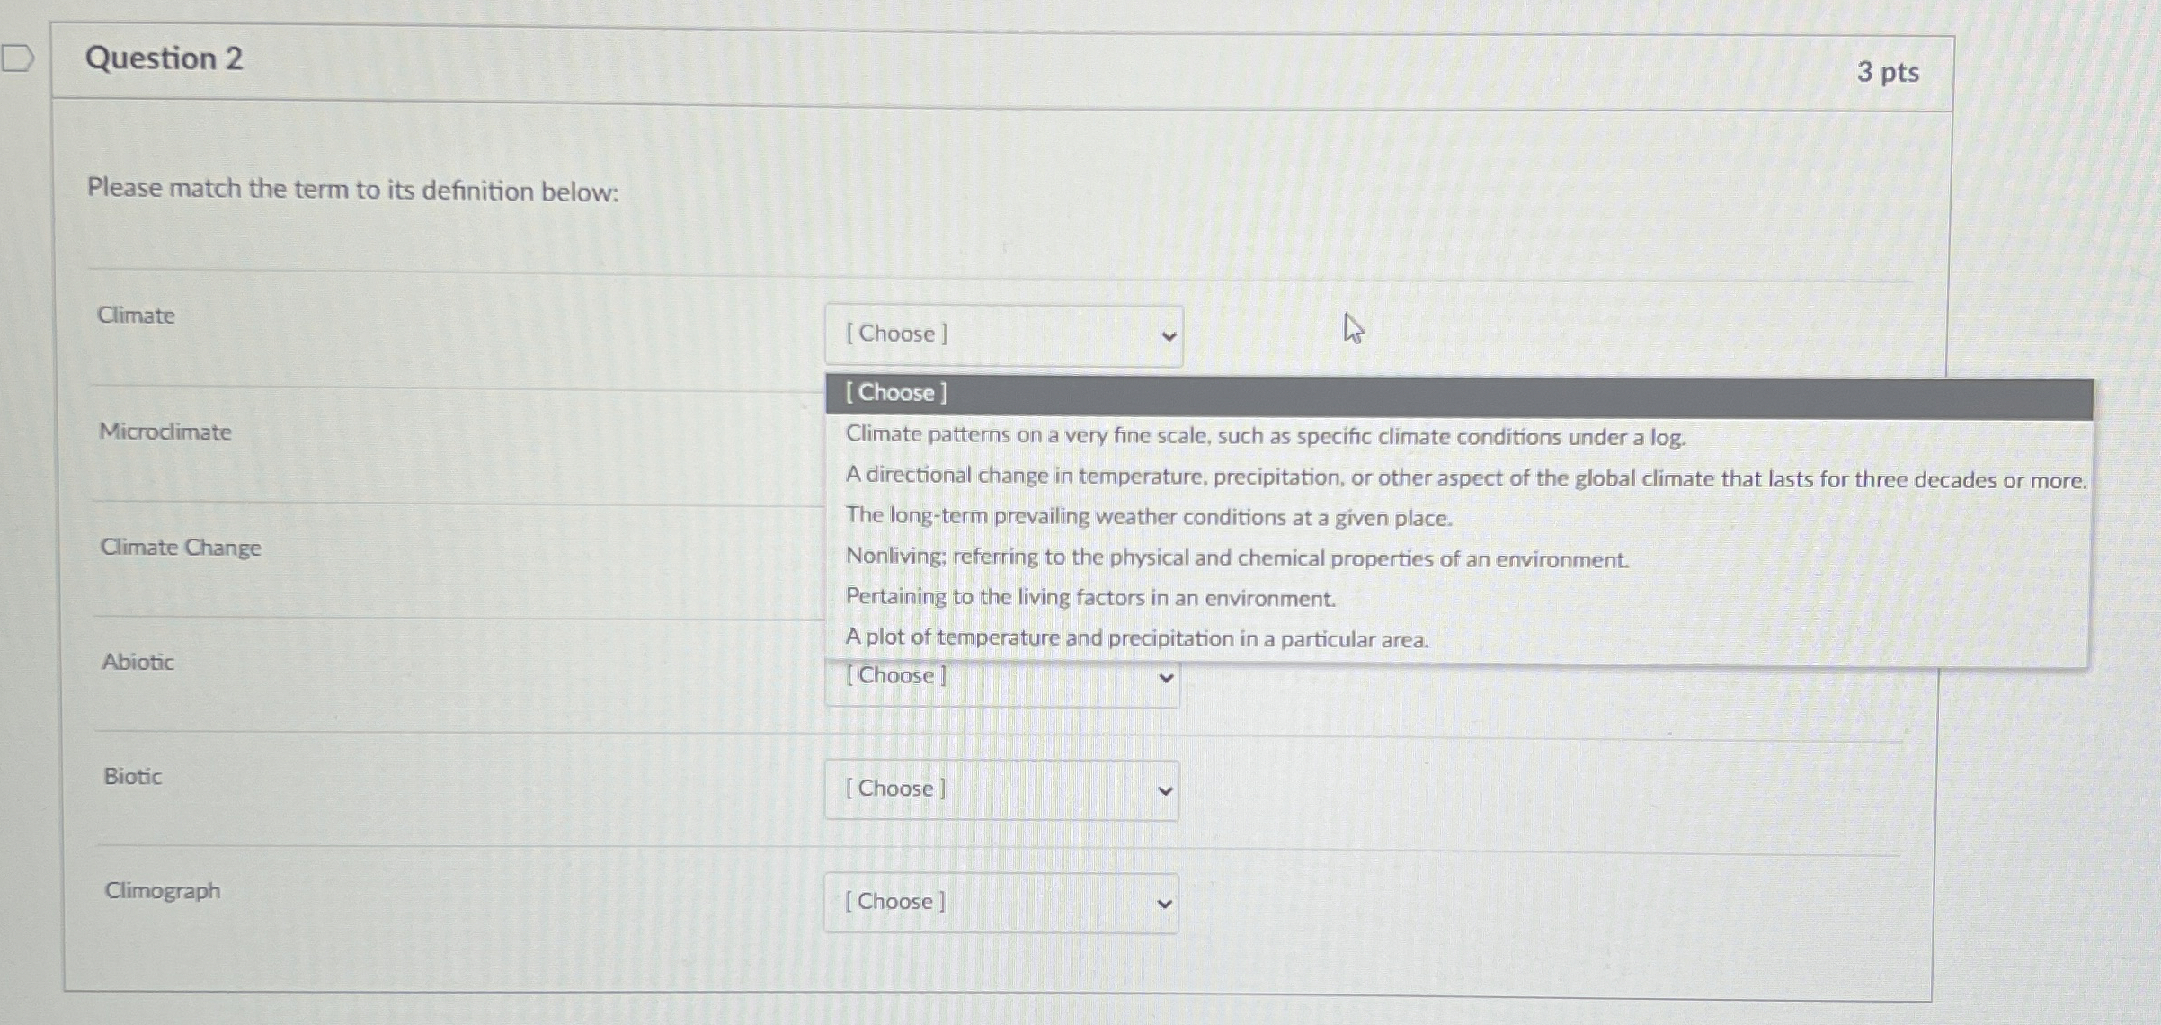
Task: Click the Abiotic dropdown chevron arrow
Action: (x=1165, y=678)
